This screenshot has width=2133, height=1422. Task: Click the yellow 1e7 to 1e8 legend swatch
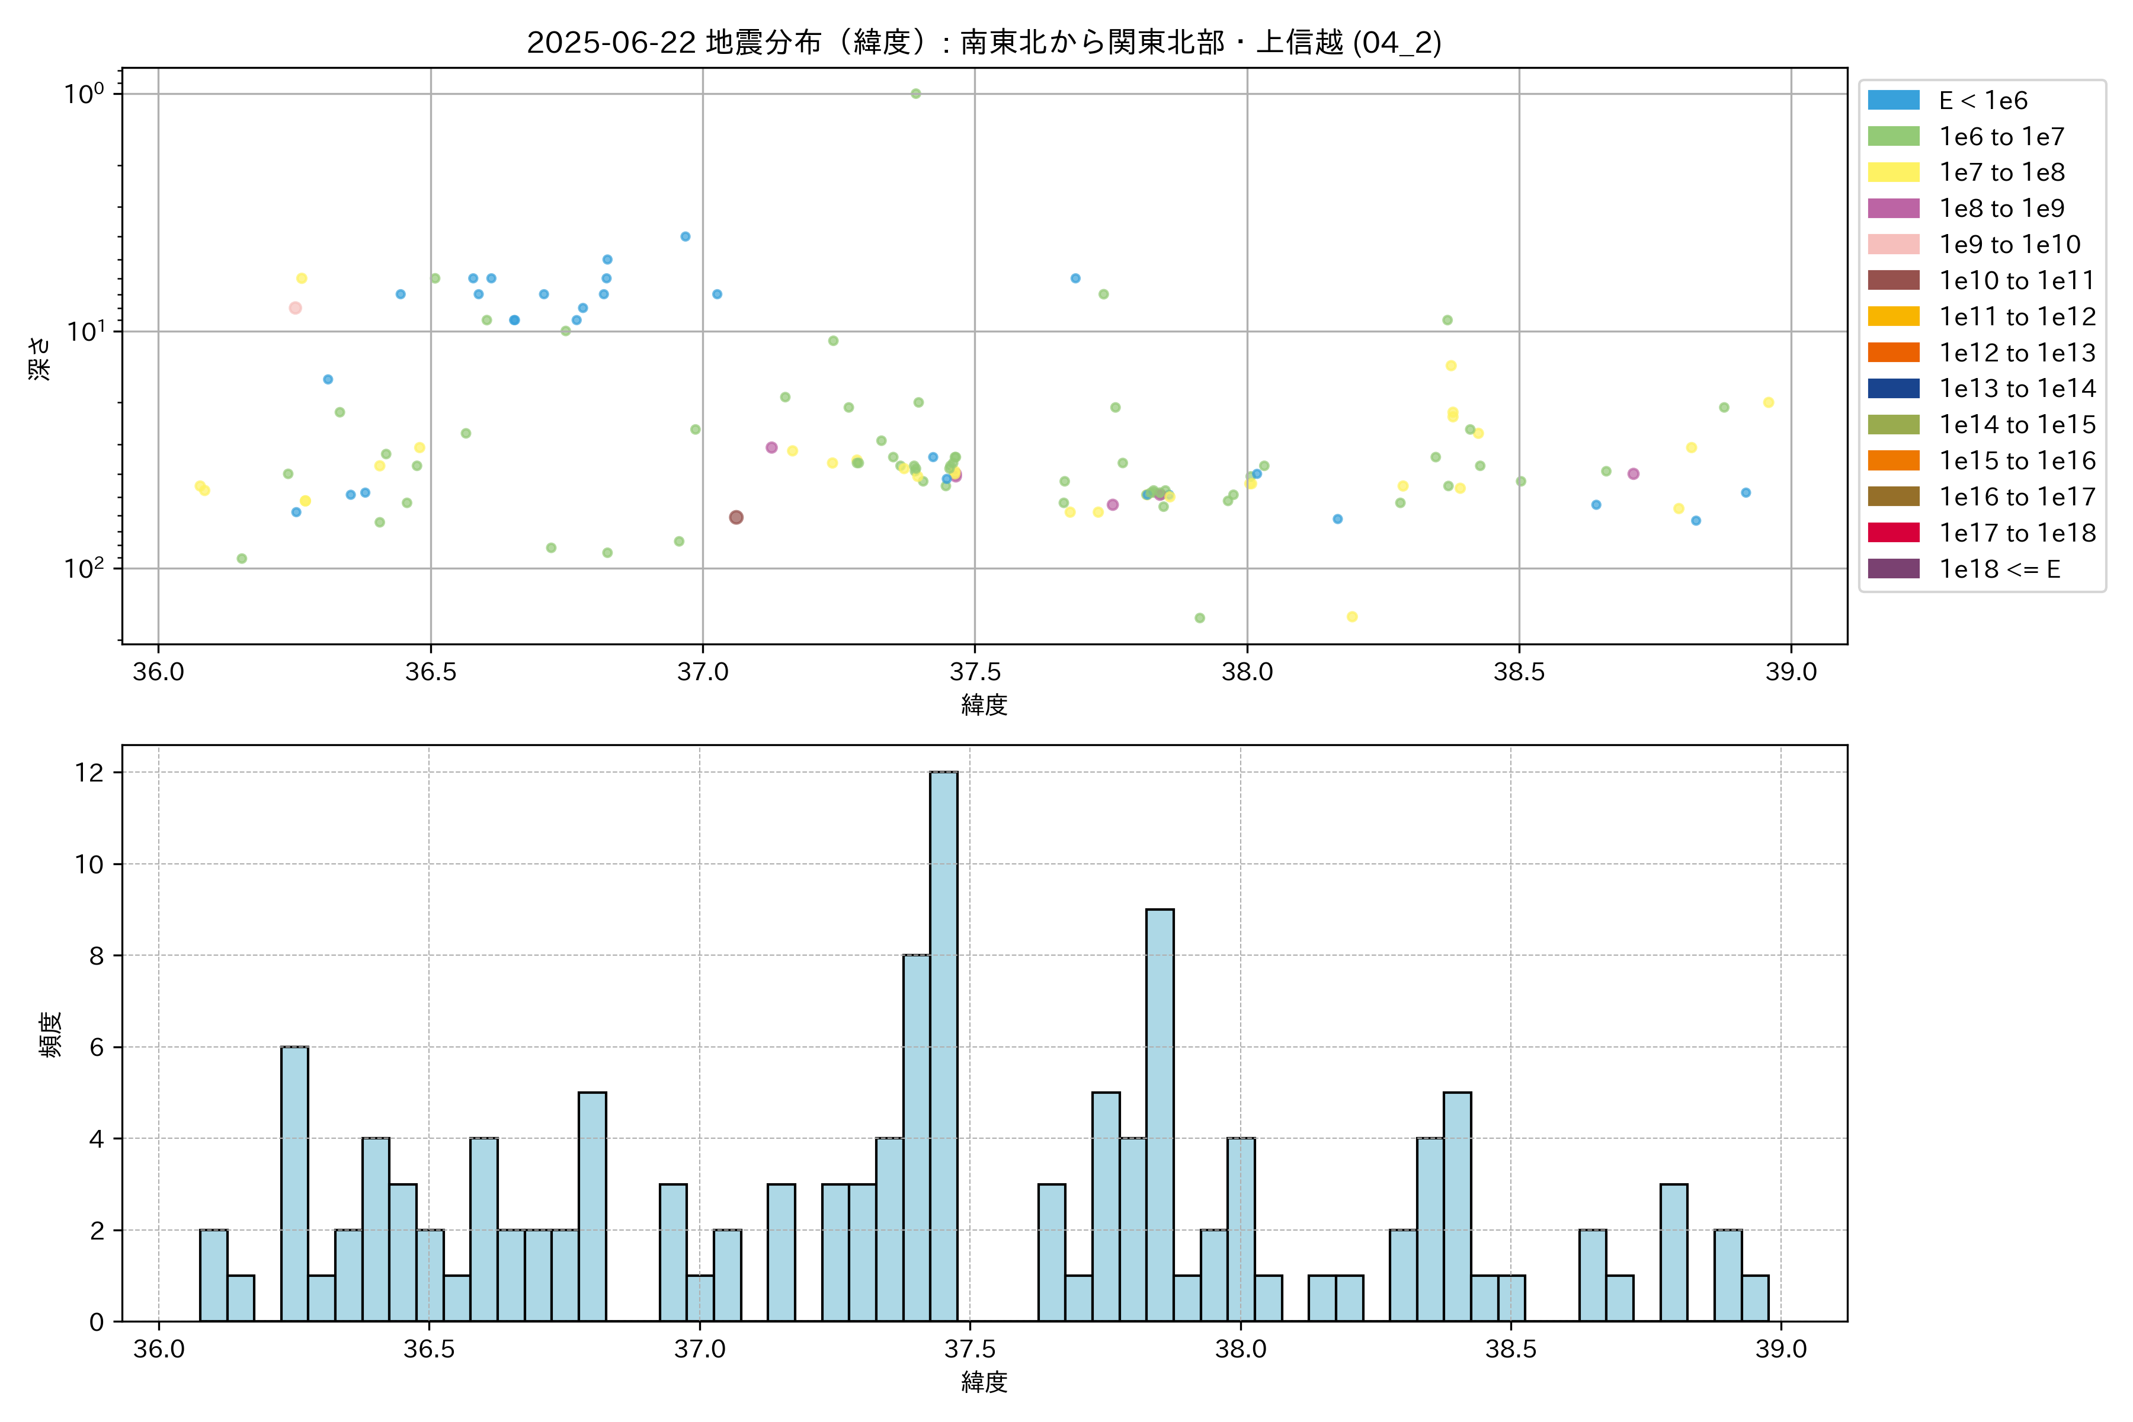tap(1892, 172)
